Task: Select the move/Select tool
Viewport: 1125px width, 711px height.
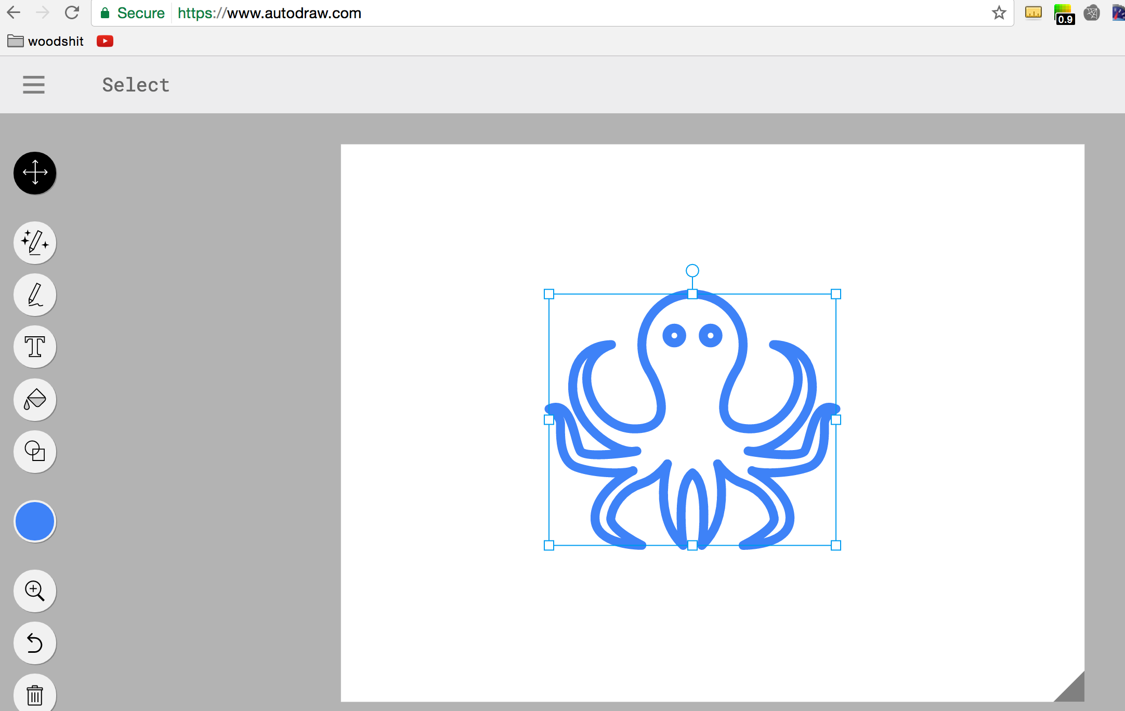Action: [34, 173]
